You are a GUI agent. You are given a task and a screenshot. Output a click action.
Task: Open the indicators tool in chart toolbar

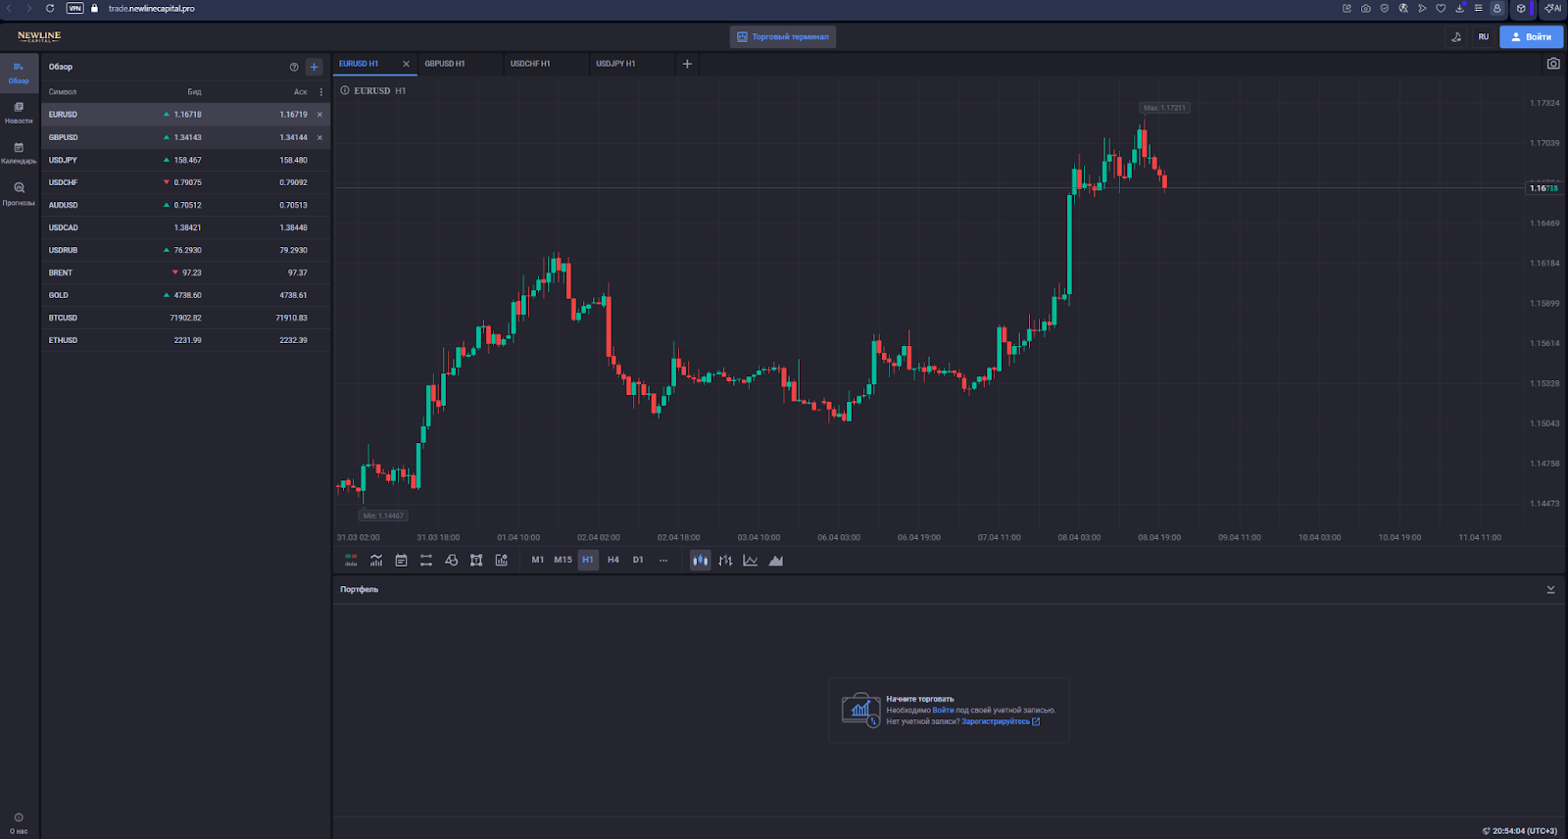pos(376,561)
